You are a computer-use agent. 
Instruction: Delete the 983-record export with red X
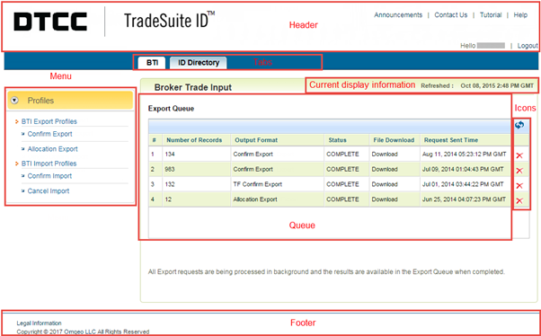pos(519,171)
